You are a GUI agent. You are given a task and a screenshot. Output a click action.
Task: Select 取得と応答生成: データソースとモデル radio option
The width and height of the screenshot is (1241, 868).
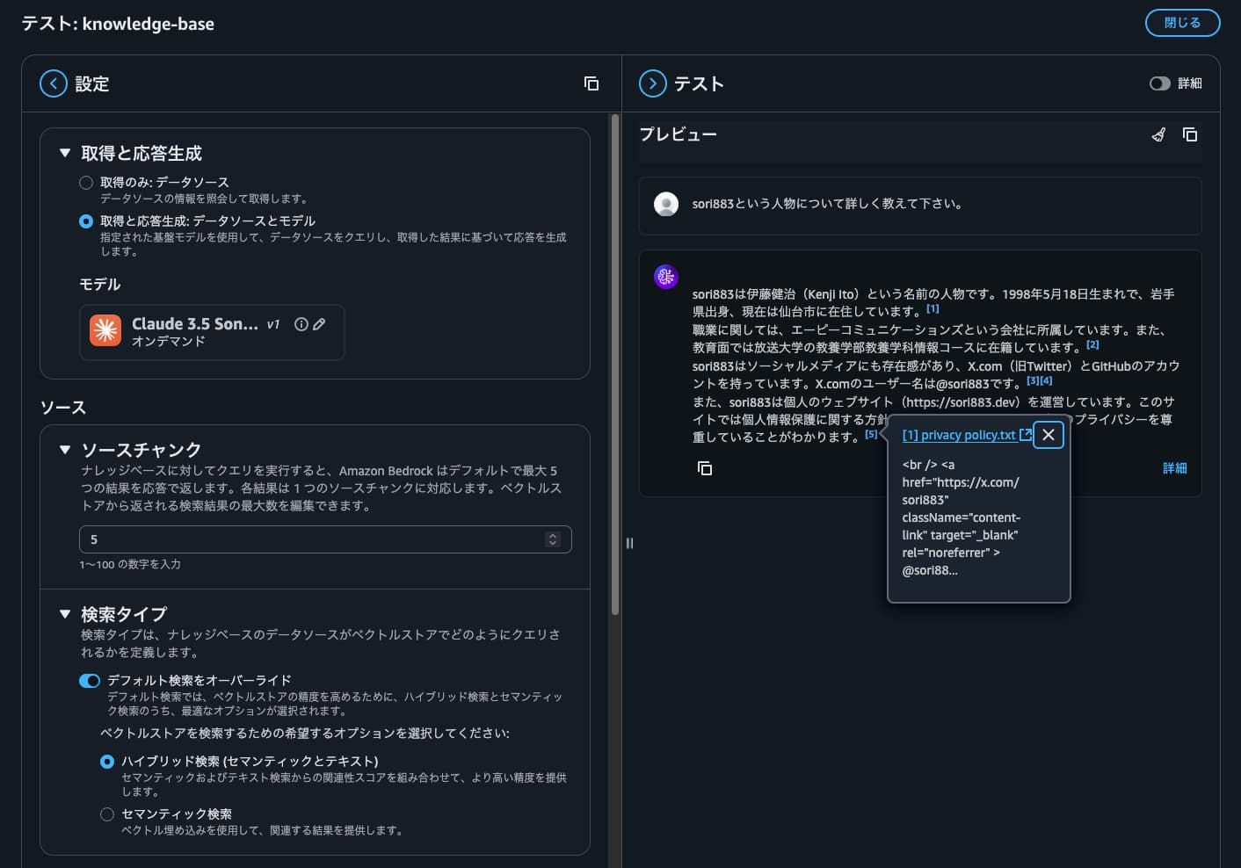(86, 221)
